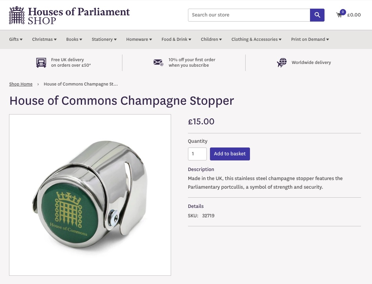The height and width of the screenshot is (284, 372).
Task: Click the magnifying glass search icon
Action: click(317, 15)
